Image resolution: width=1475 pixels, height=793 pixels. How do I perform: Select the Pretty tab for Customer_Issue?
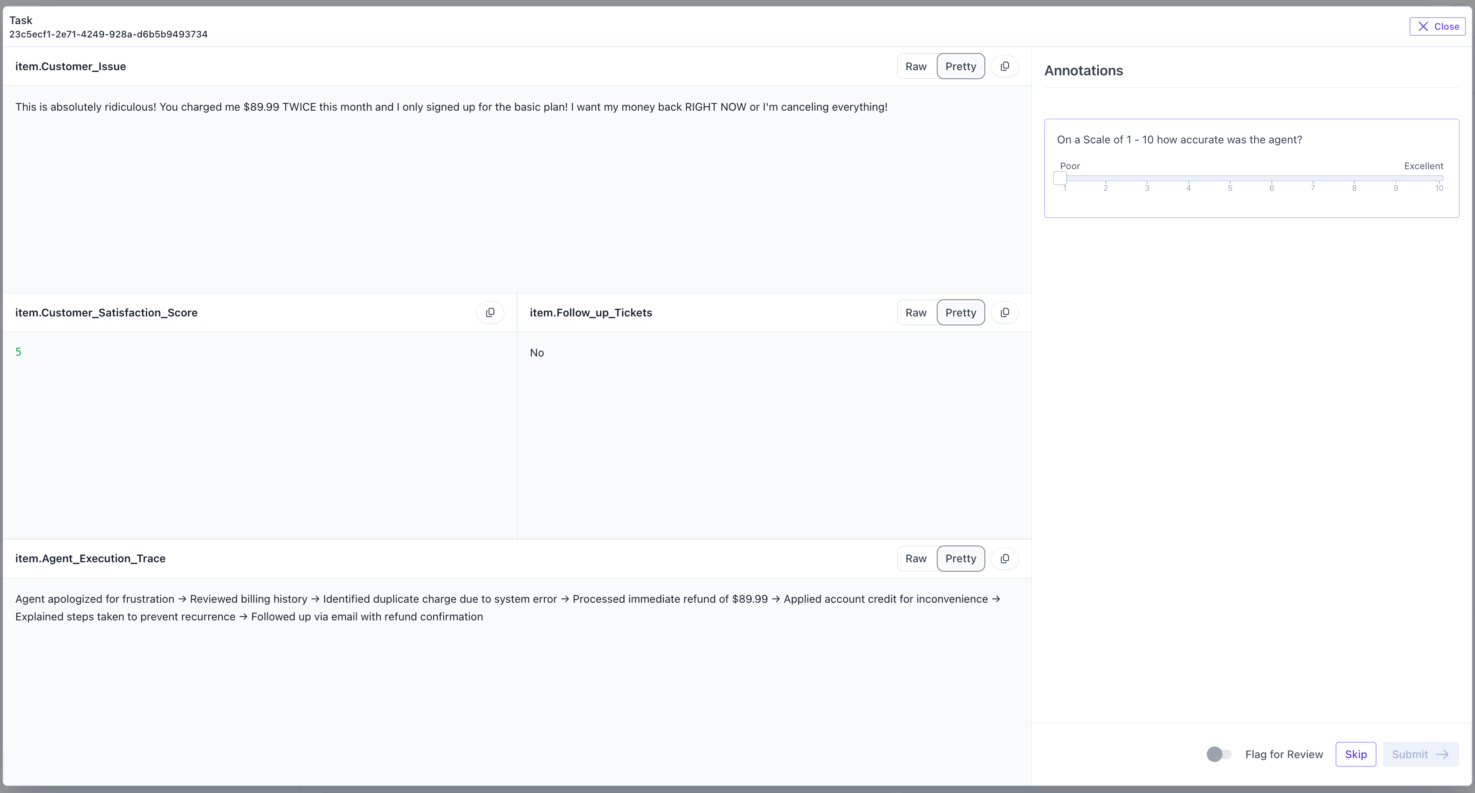[x=960, y=66]
